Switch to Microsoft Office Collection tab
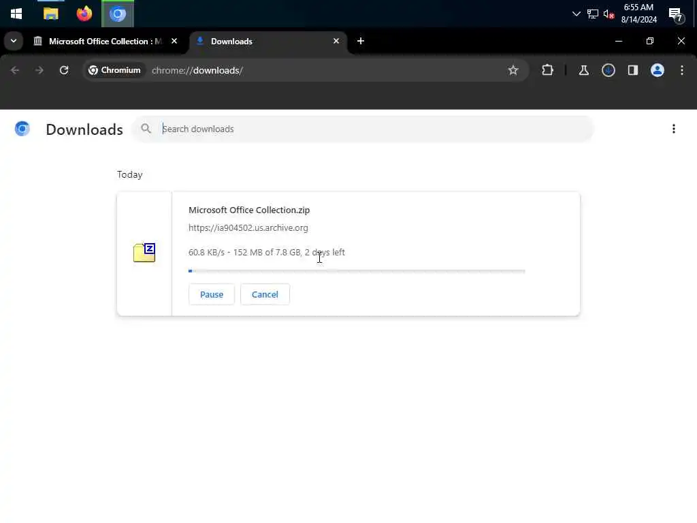Image resolution: width=697 pixels, height=523 pixels. (x=106, y=42)
